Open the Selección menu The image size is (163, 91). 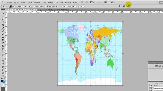click(x=37, y=2)
